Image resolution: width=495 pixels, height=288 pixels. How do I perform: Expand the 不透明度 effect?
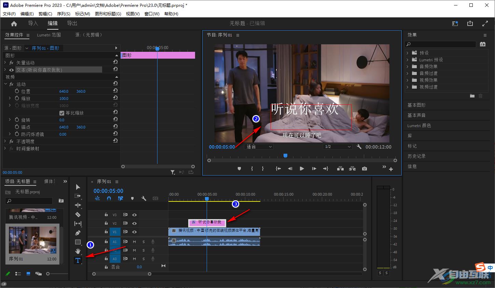[5, 141]
